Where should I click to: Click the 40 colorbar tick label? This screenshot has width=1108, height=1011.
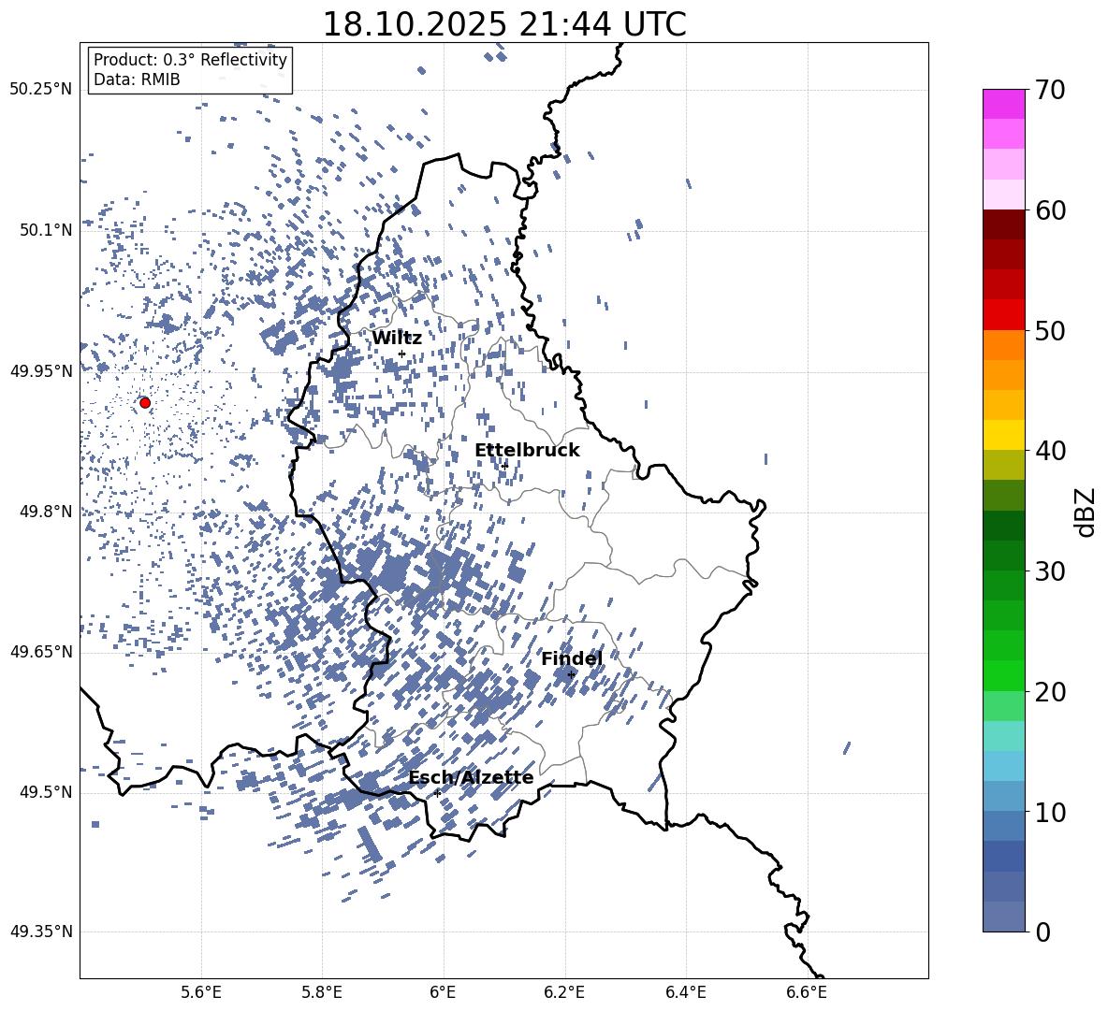1050,451
